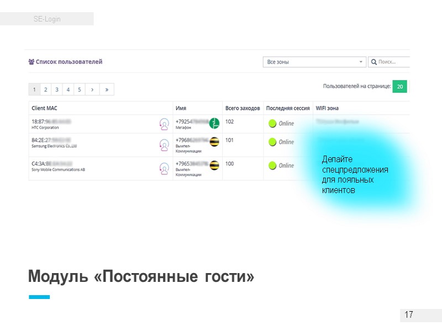Select the users list icon beside «Список пользователей»
The width and height of the screenshot is (442, 331).
pyautogui.click(x=30, y=62)
